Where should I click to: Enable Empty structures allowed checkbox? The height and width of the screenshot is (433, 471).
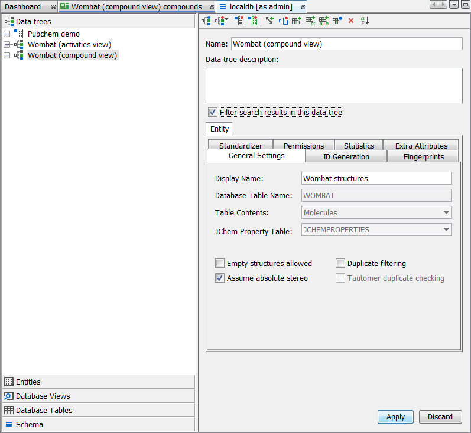tap(220, 263)
